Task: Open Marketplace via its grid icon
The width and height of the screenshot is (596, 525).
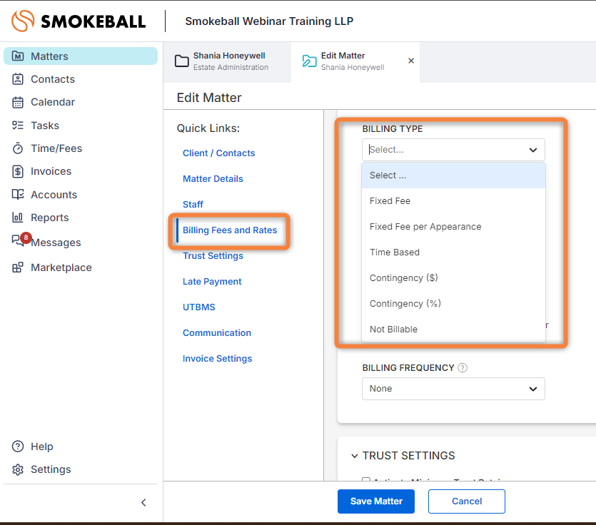Action: click(x=18, y=267)
